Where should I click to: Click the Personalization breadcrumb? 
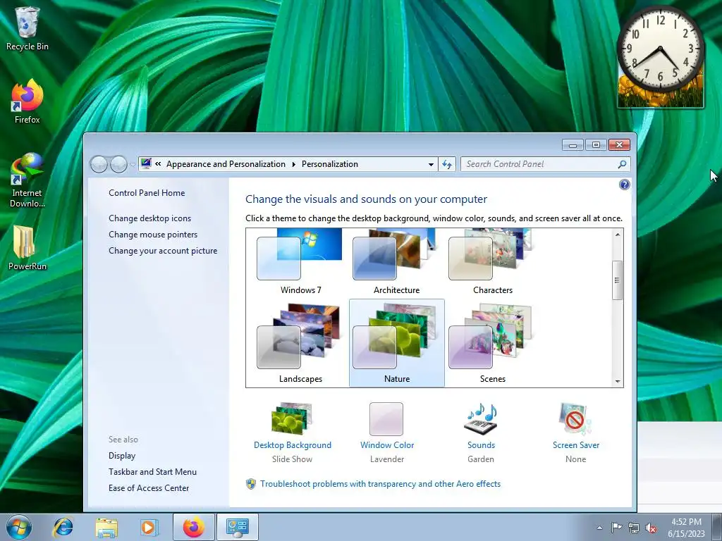pos(330,164)
